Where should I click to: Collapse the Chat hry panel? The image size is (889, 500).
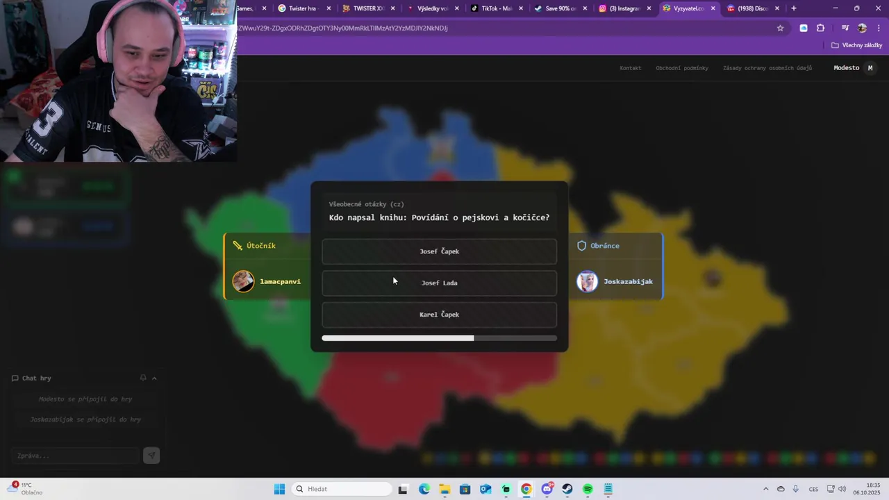click(154, 378)
